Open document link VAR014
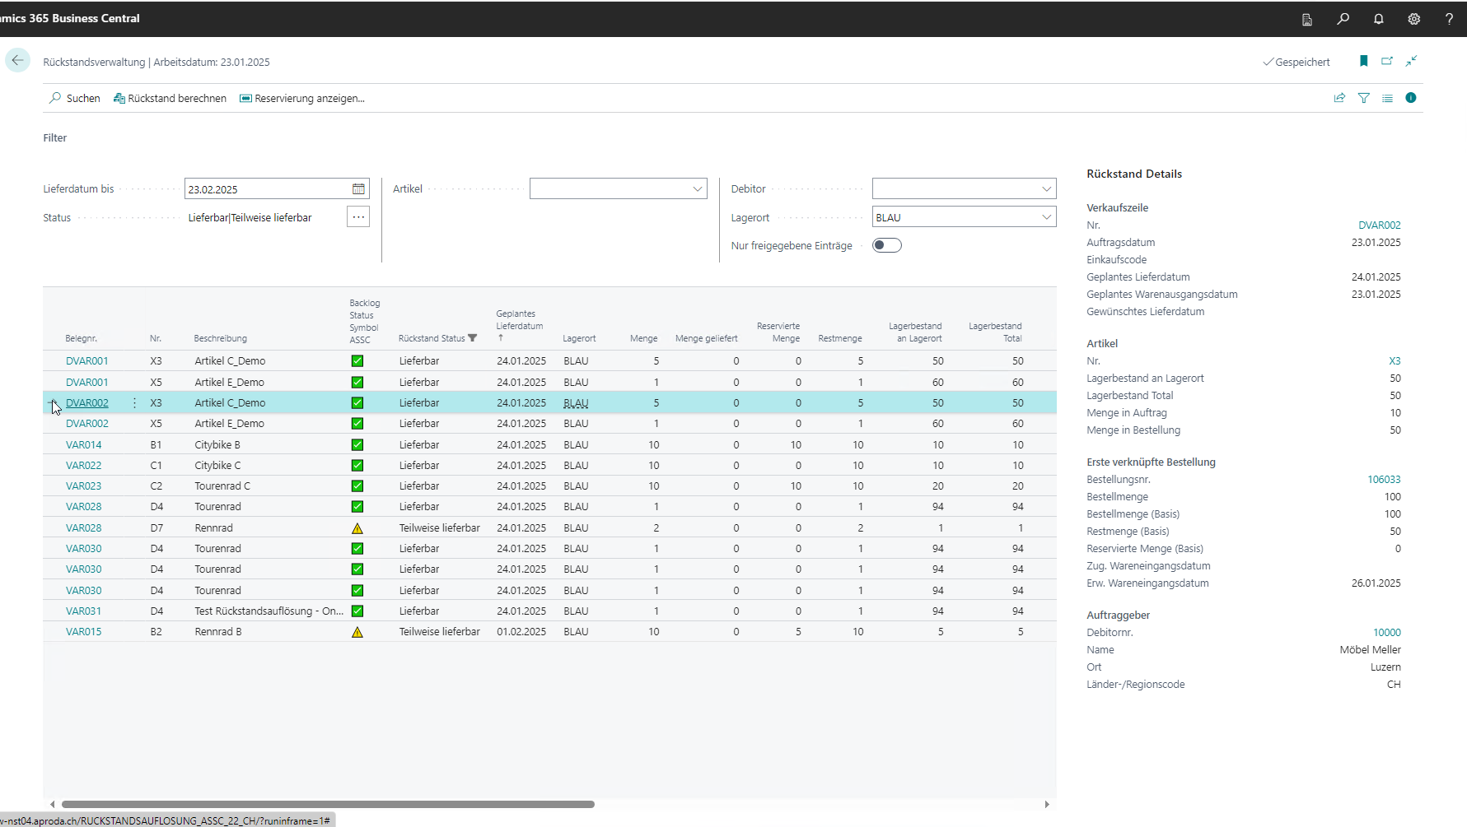The height and width of the screenshot is (827, 1467). 84,445
